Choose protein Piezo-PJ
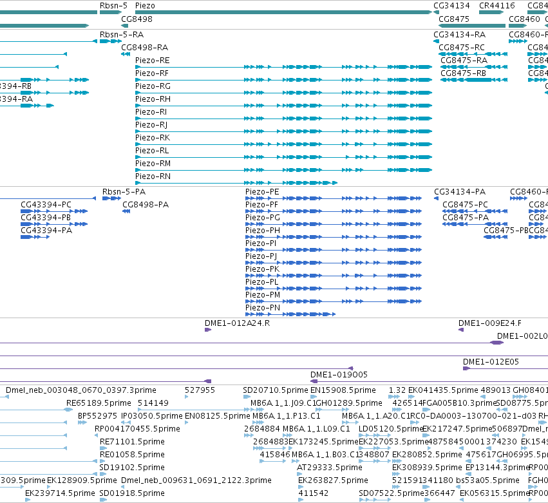This screenshot has width=548, height=503. point(261,256)
